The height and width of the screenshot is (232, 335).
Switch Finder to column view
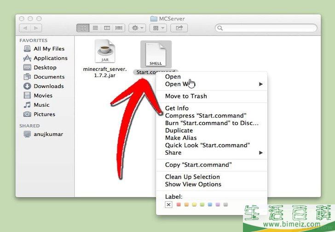click(107, 28)
